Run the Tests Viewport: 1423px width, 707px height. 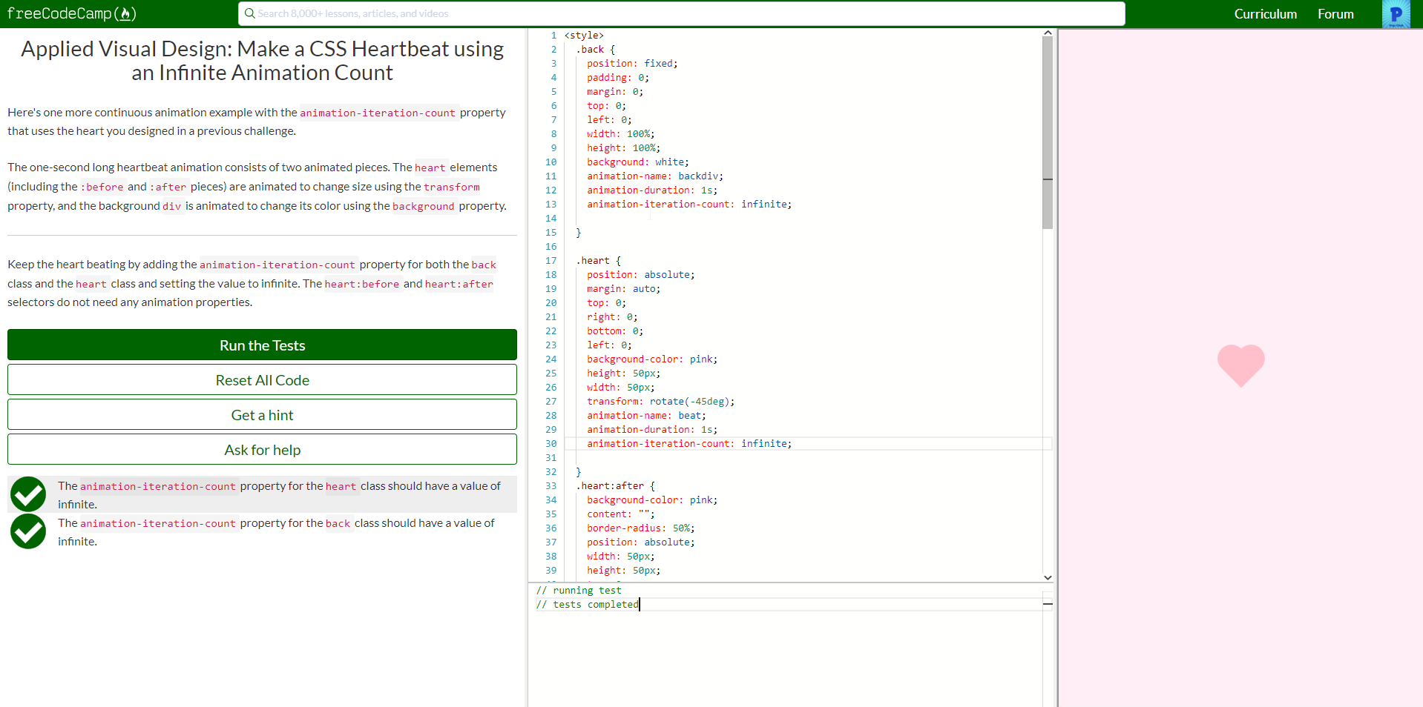point(262,345)
